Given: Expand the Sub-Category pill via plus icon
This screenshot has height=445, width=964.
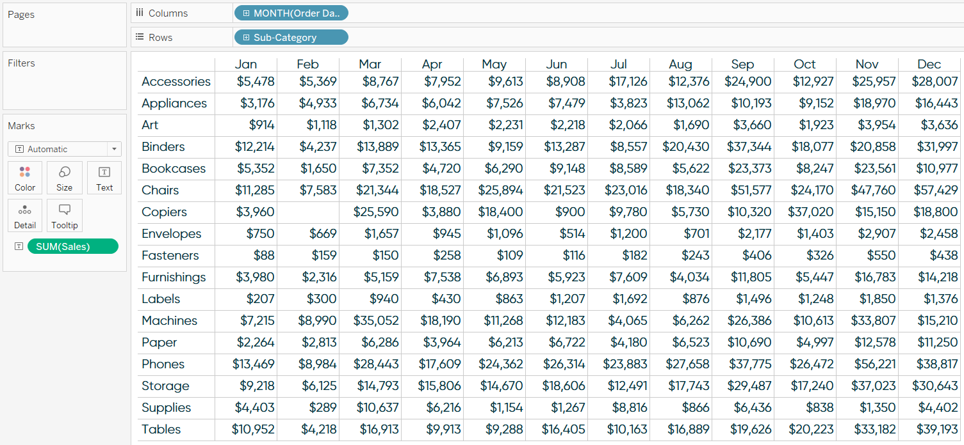Looking at the screenshot, I should [247, 37].
